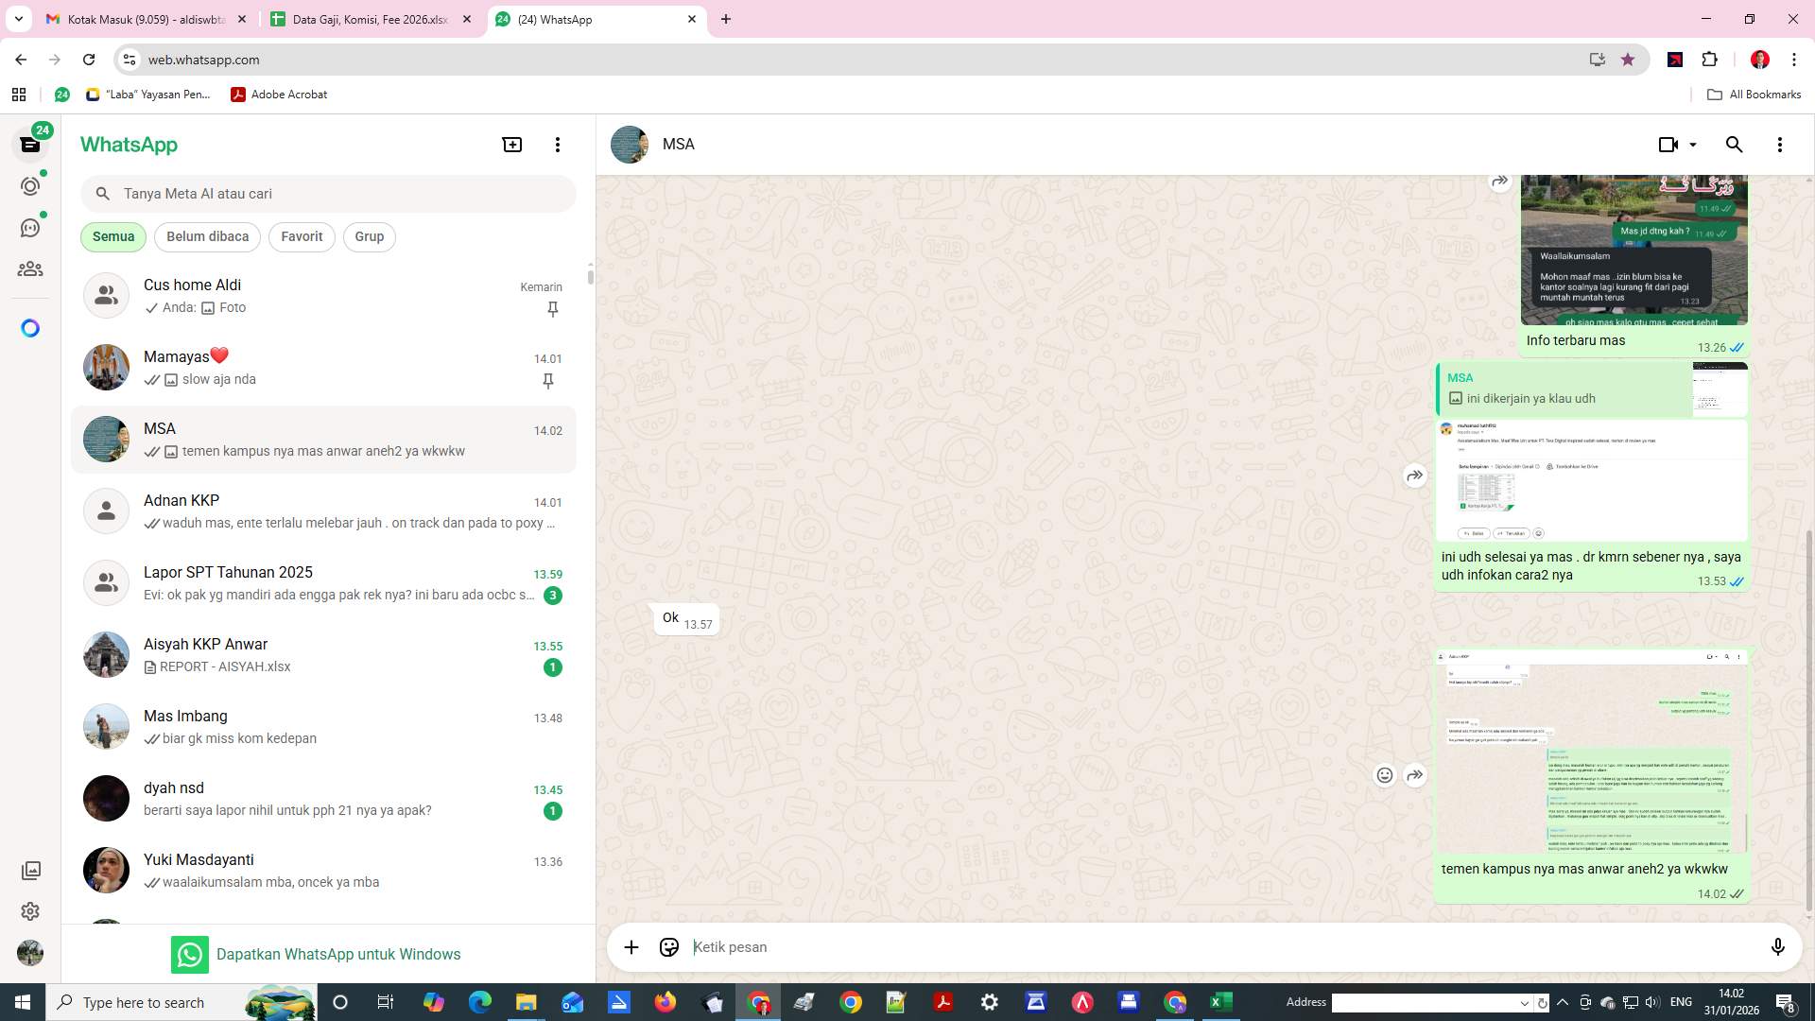Search within the MSA conversation
This screenshot has height=1021, width=1815.
[1734, 144]
